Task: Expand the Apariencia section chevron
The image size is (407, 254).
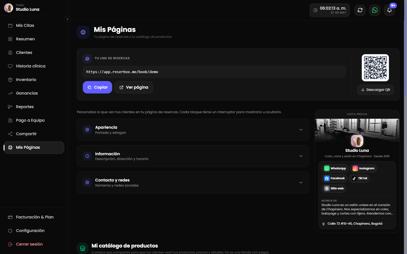Action: [301, 130]
